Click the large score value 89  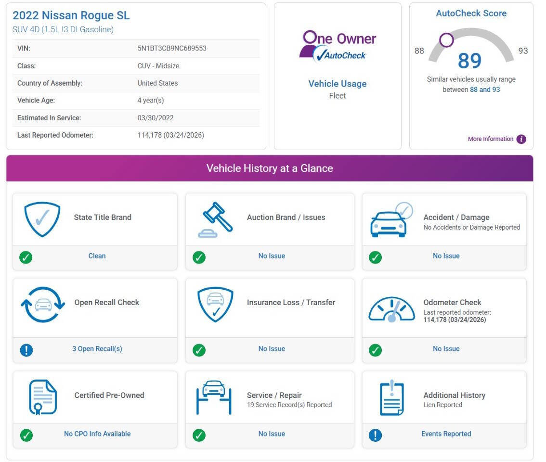click(x=469, y=61)
